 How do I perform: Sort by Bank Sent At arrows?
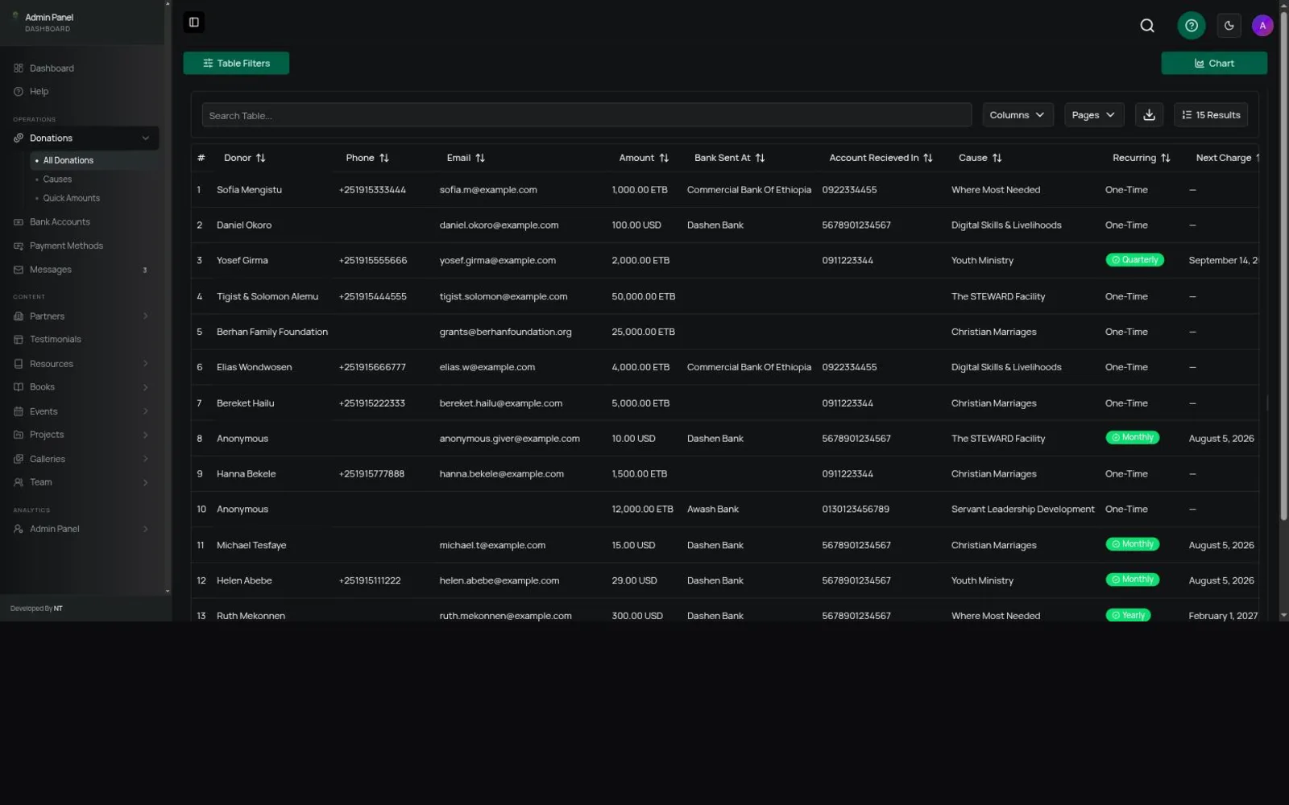760,158
